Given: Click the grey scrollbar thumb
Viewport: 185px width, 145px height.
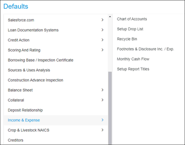Looking at the screenshot, I should click(110, 108).
